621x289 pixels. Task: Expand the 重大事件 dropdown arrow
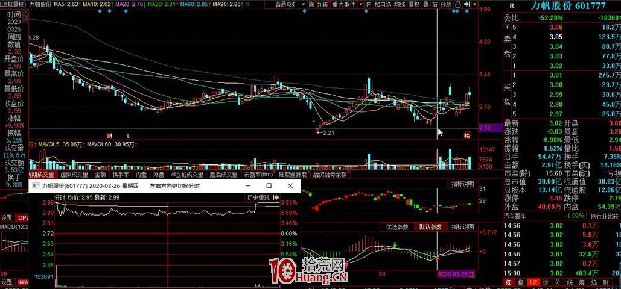361,4
